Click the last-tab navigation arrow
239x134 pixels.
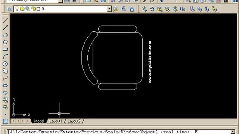[x=28, y=121]
